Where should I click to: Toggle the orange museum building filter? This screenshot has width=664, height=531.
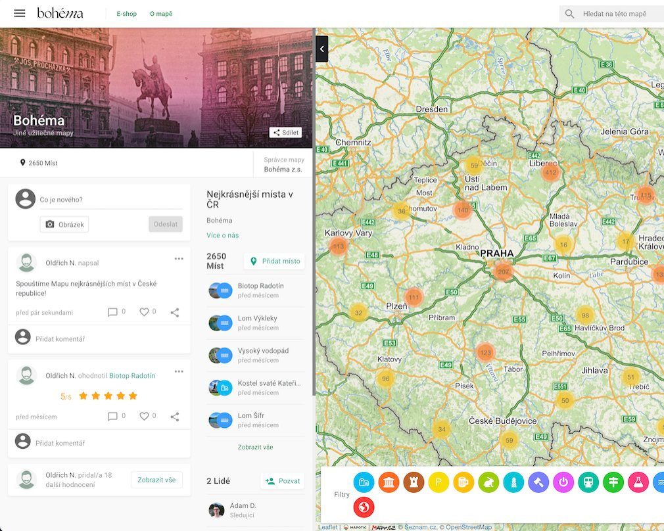click(389, 483)
